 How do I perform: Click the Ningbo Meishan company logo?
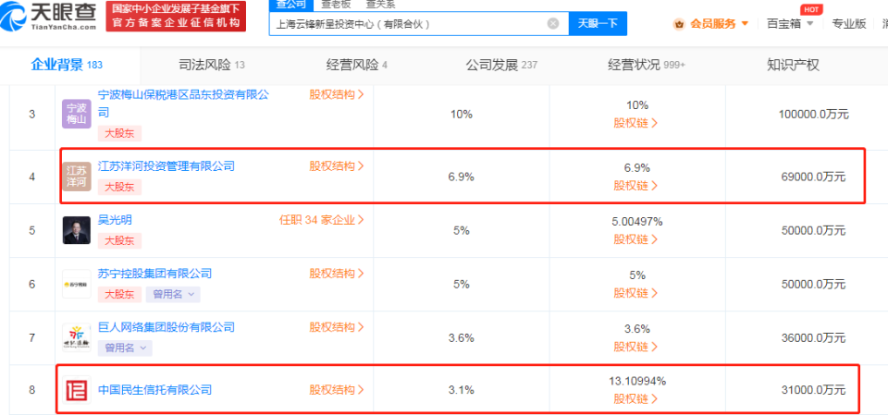pyautogui.click(x=77, y=114)
